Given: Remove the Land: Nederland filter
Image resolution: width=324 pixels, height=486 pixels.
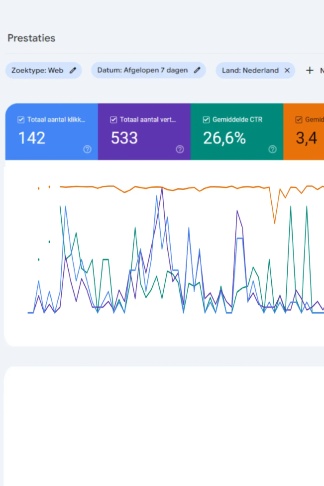Looking at the screenshot, I should [x=287, y=70].
